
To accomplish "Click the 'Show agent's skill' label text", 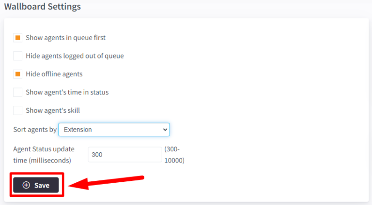I will click(x=53, y=111).
